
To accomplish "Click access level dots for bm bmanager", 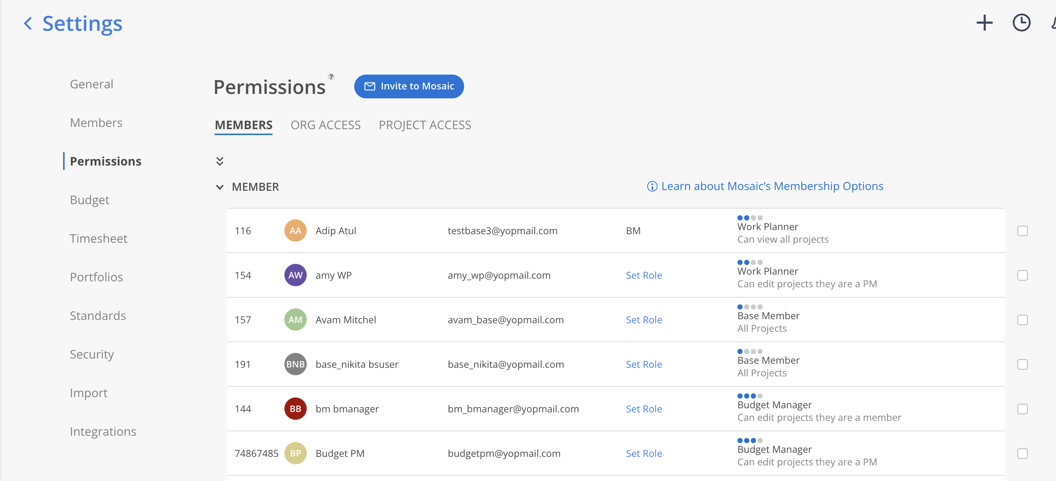I will coord(750,396).
